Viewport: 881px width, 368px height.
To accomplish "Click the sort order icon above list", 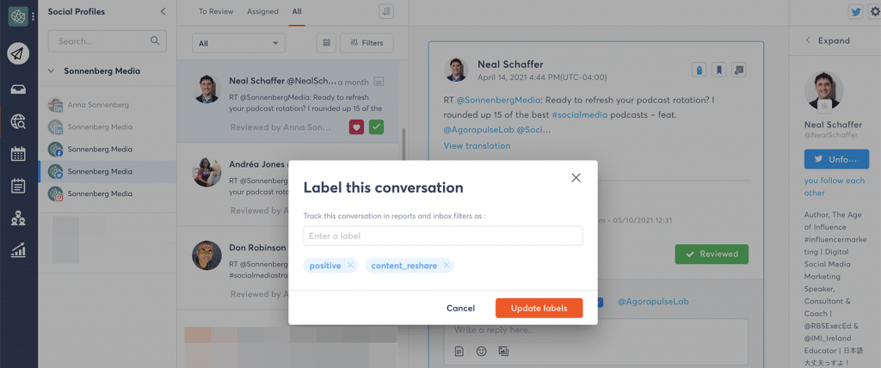I will click(x=386, y=11).
